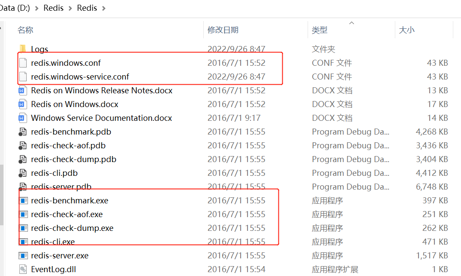This screenshot has width=461, height=276.
Task: Select the redis-check-dump.exe file name
Action: (72, 228)
